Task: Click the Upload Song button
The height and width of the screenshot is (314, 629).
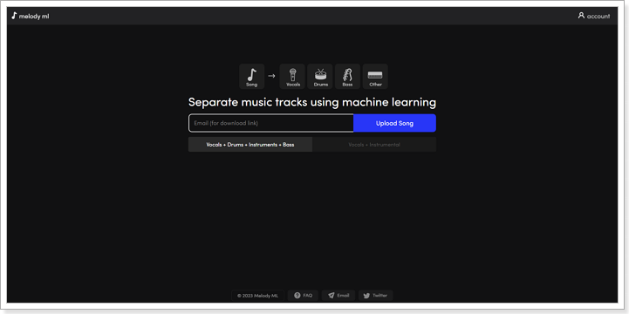Action: click(394, 123)
